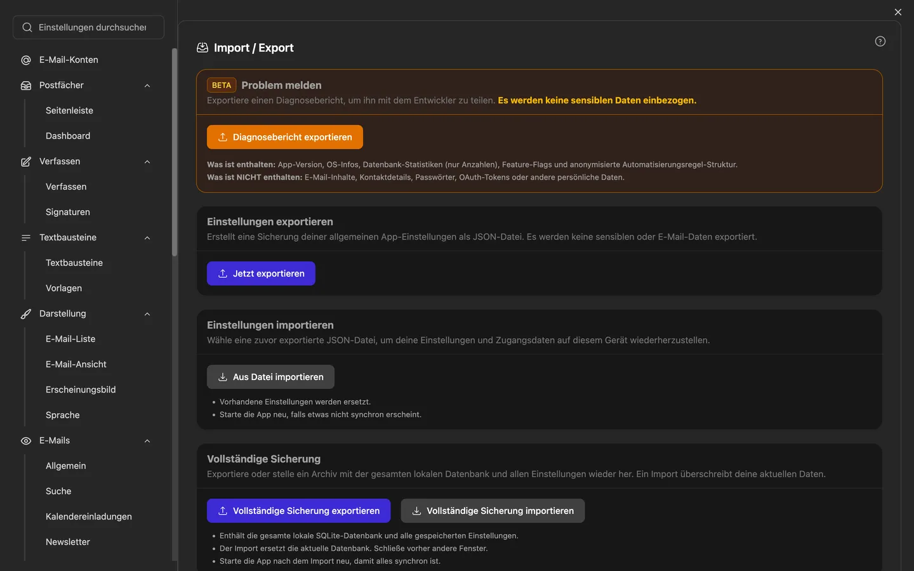Select E-Mail-Liste under Darstellung
Image resolution: width=914 pixels, height=571 pixels.
tap(70, 339)
